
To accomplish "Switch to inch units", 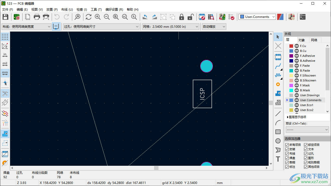I will point(5,55).
